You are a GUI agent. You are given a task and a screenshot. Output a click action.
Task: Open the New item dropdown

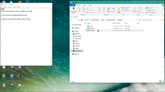coord(126,8)
